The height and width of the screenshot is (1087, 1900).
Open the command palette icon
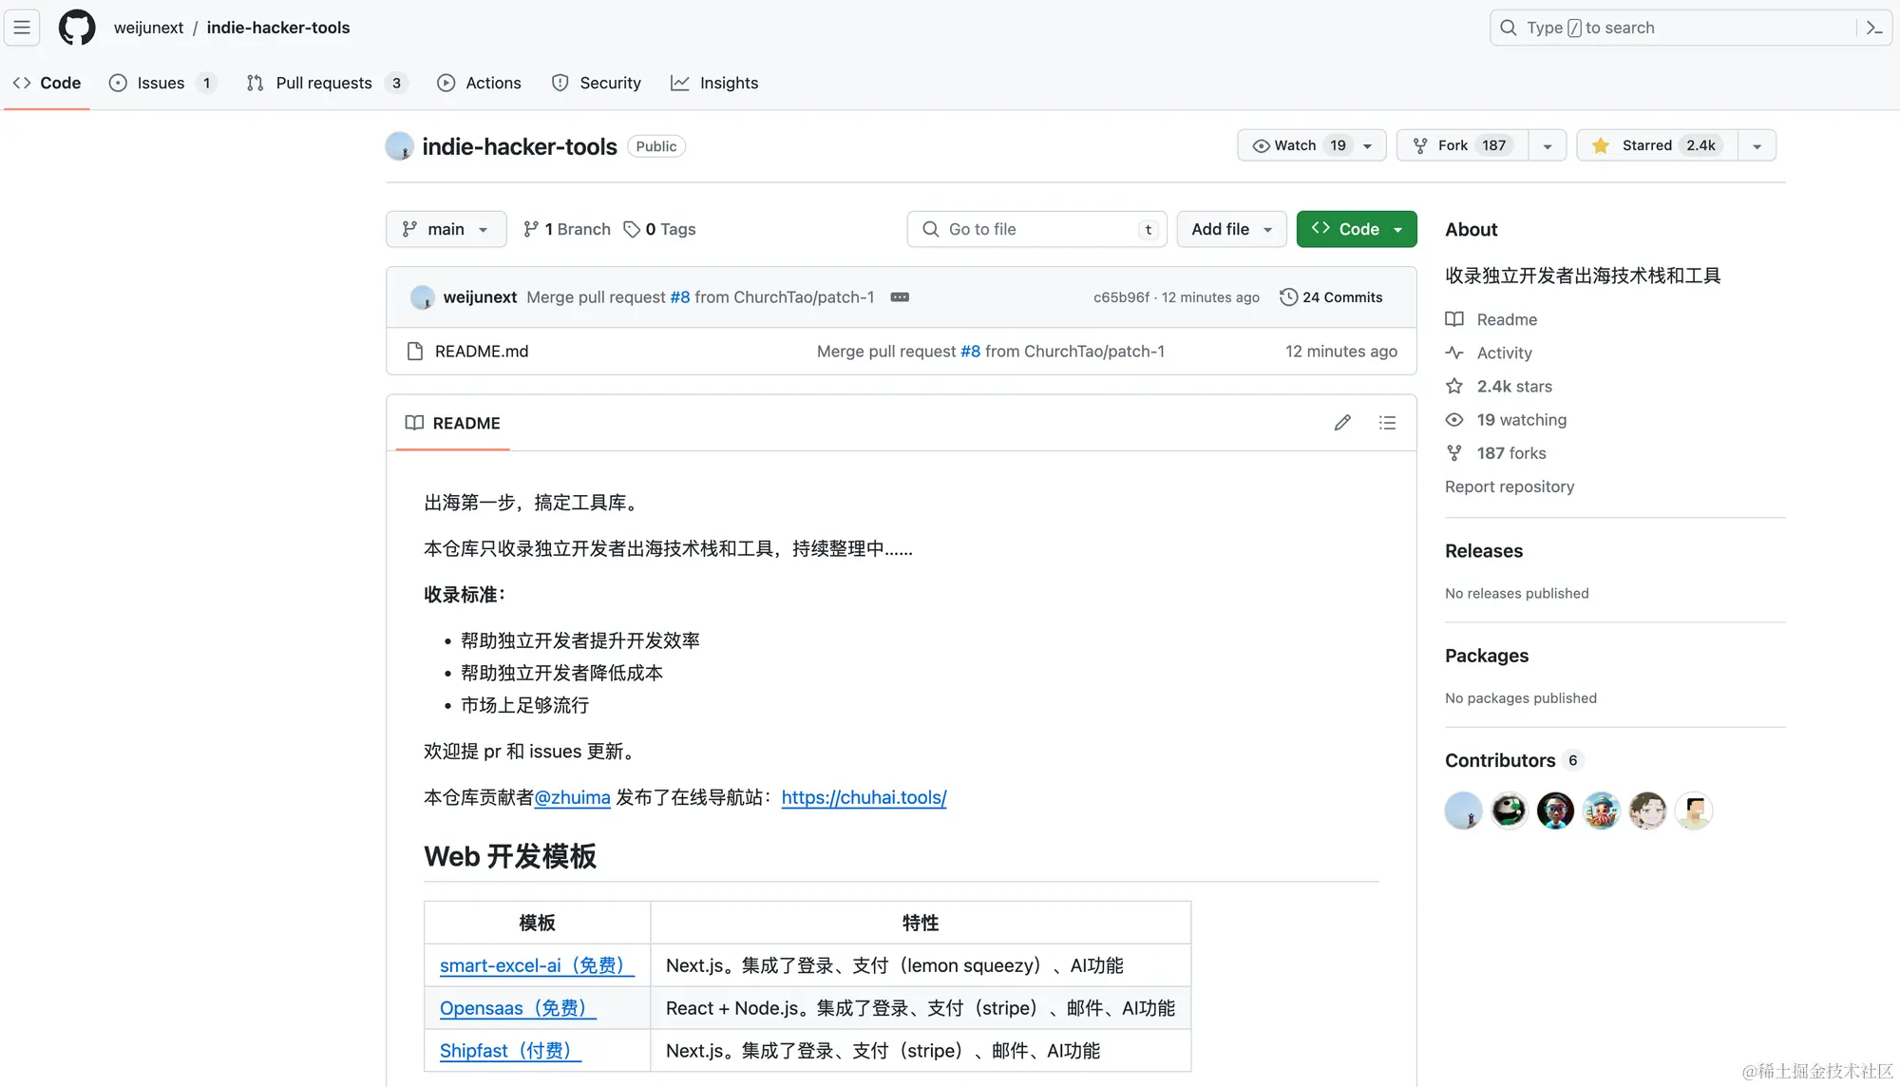pos(1874,28)
